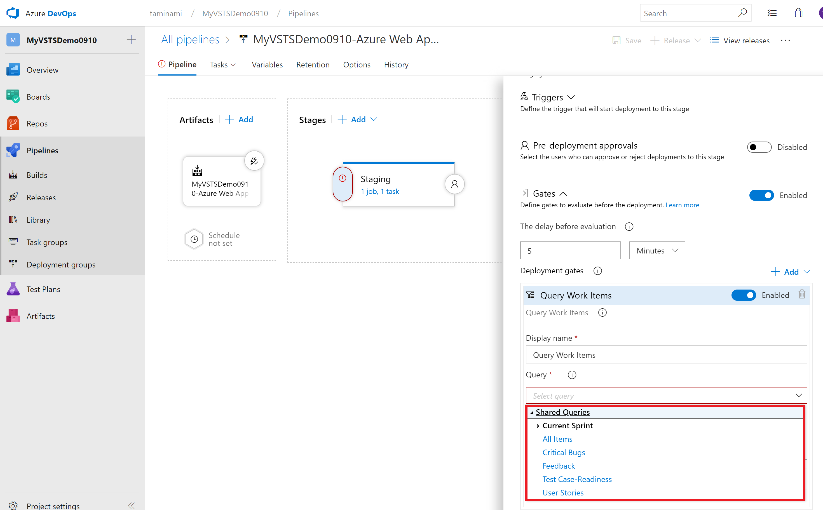Open the shopping bag marketplace icon
Viewport: 823px width, 510px height.
(798, 13)
